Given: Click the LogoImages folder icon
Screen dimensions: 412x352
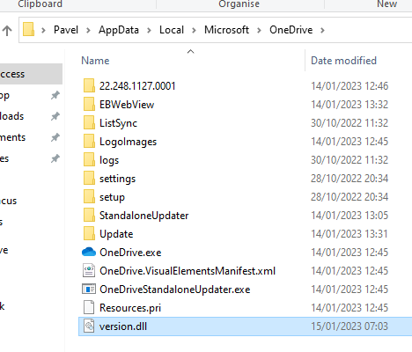Looking at the screenshot, I should (x=89, y=141).
